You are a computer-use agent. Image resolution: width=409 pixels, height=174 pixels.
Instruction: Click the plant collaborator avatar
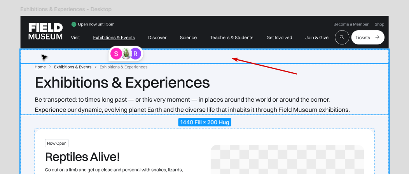(126, 54)
